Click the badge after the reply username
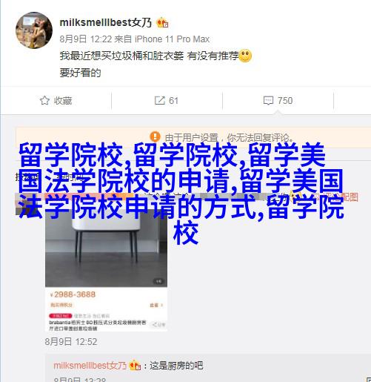Image resolution: width=371 pixels, height=382 pixels. click(135, 365)
